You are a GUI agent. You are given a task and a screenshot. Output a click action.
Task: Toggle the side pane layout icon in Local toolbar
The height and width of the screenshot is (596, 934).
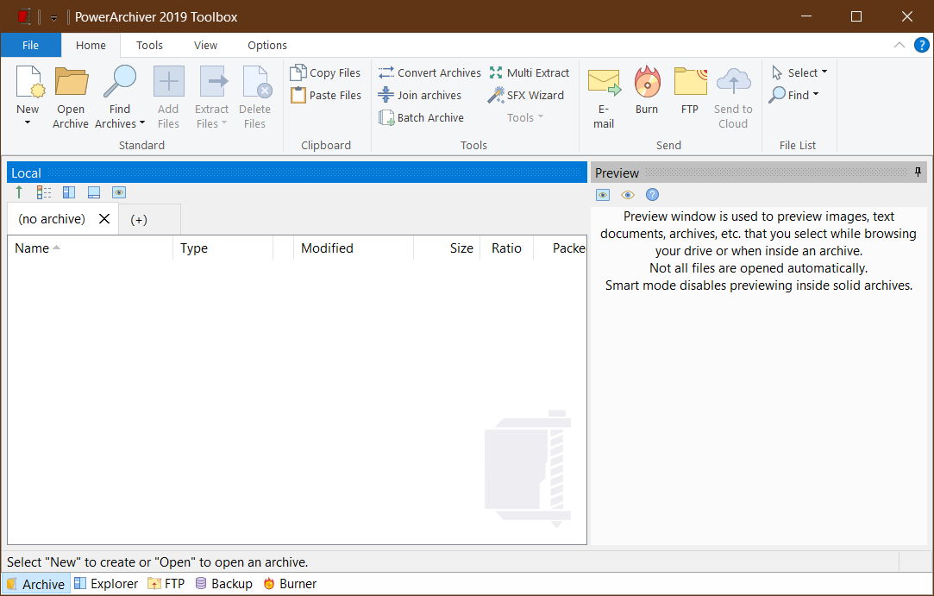point(69,192)
